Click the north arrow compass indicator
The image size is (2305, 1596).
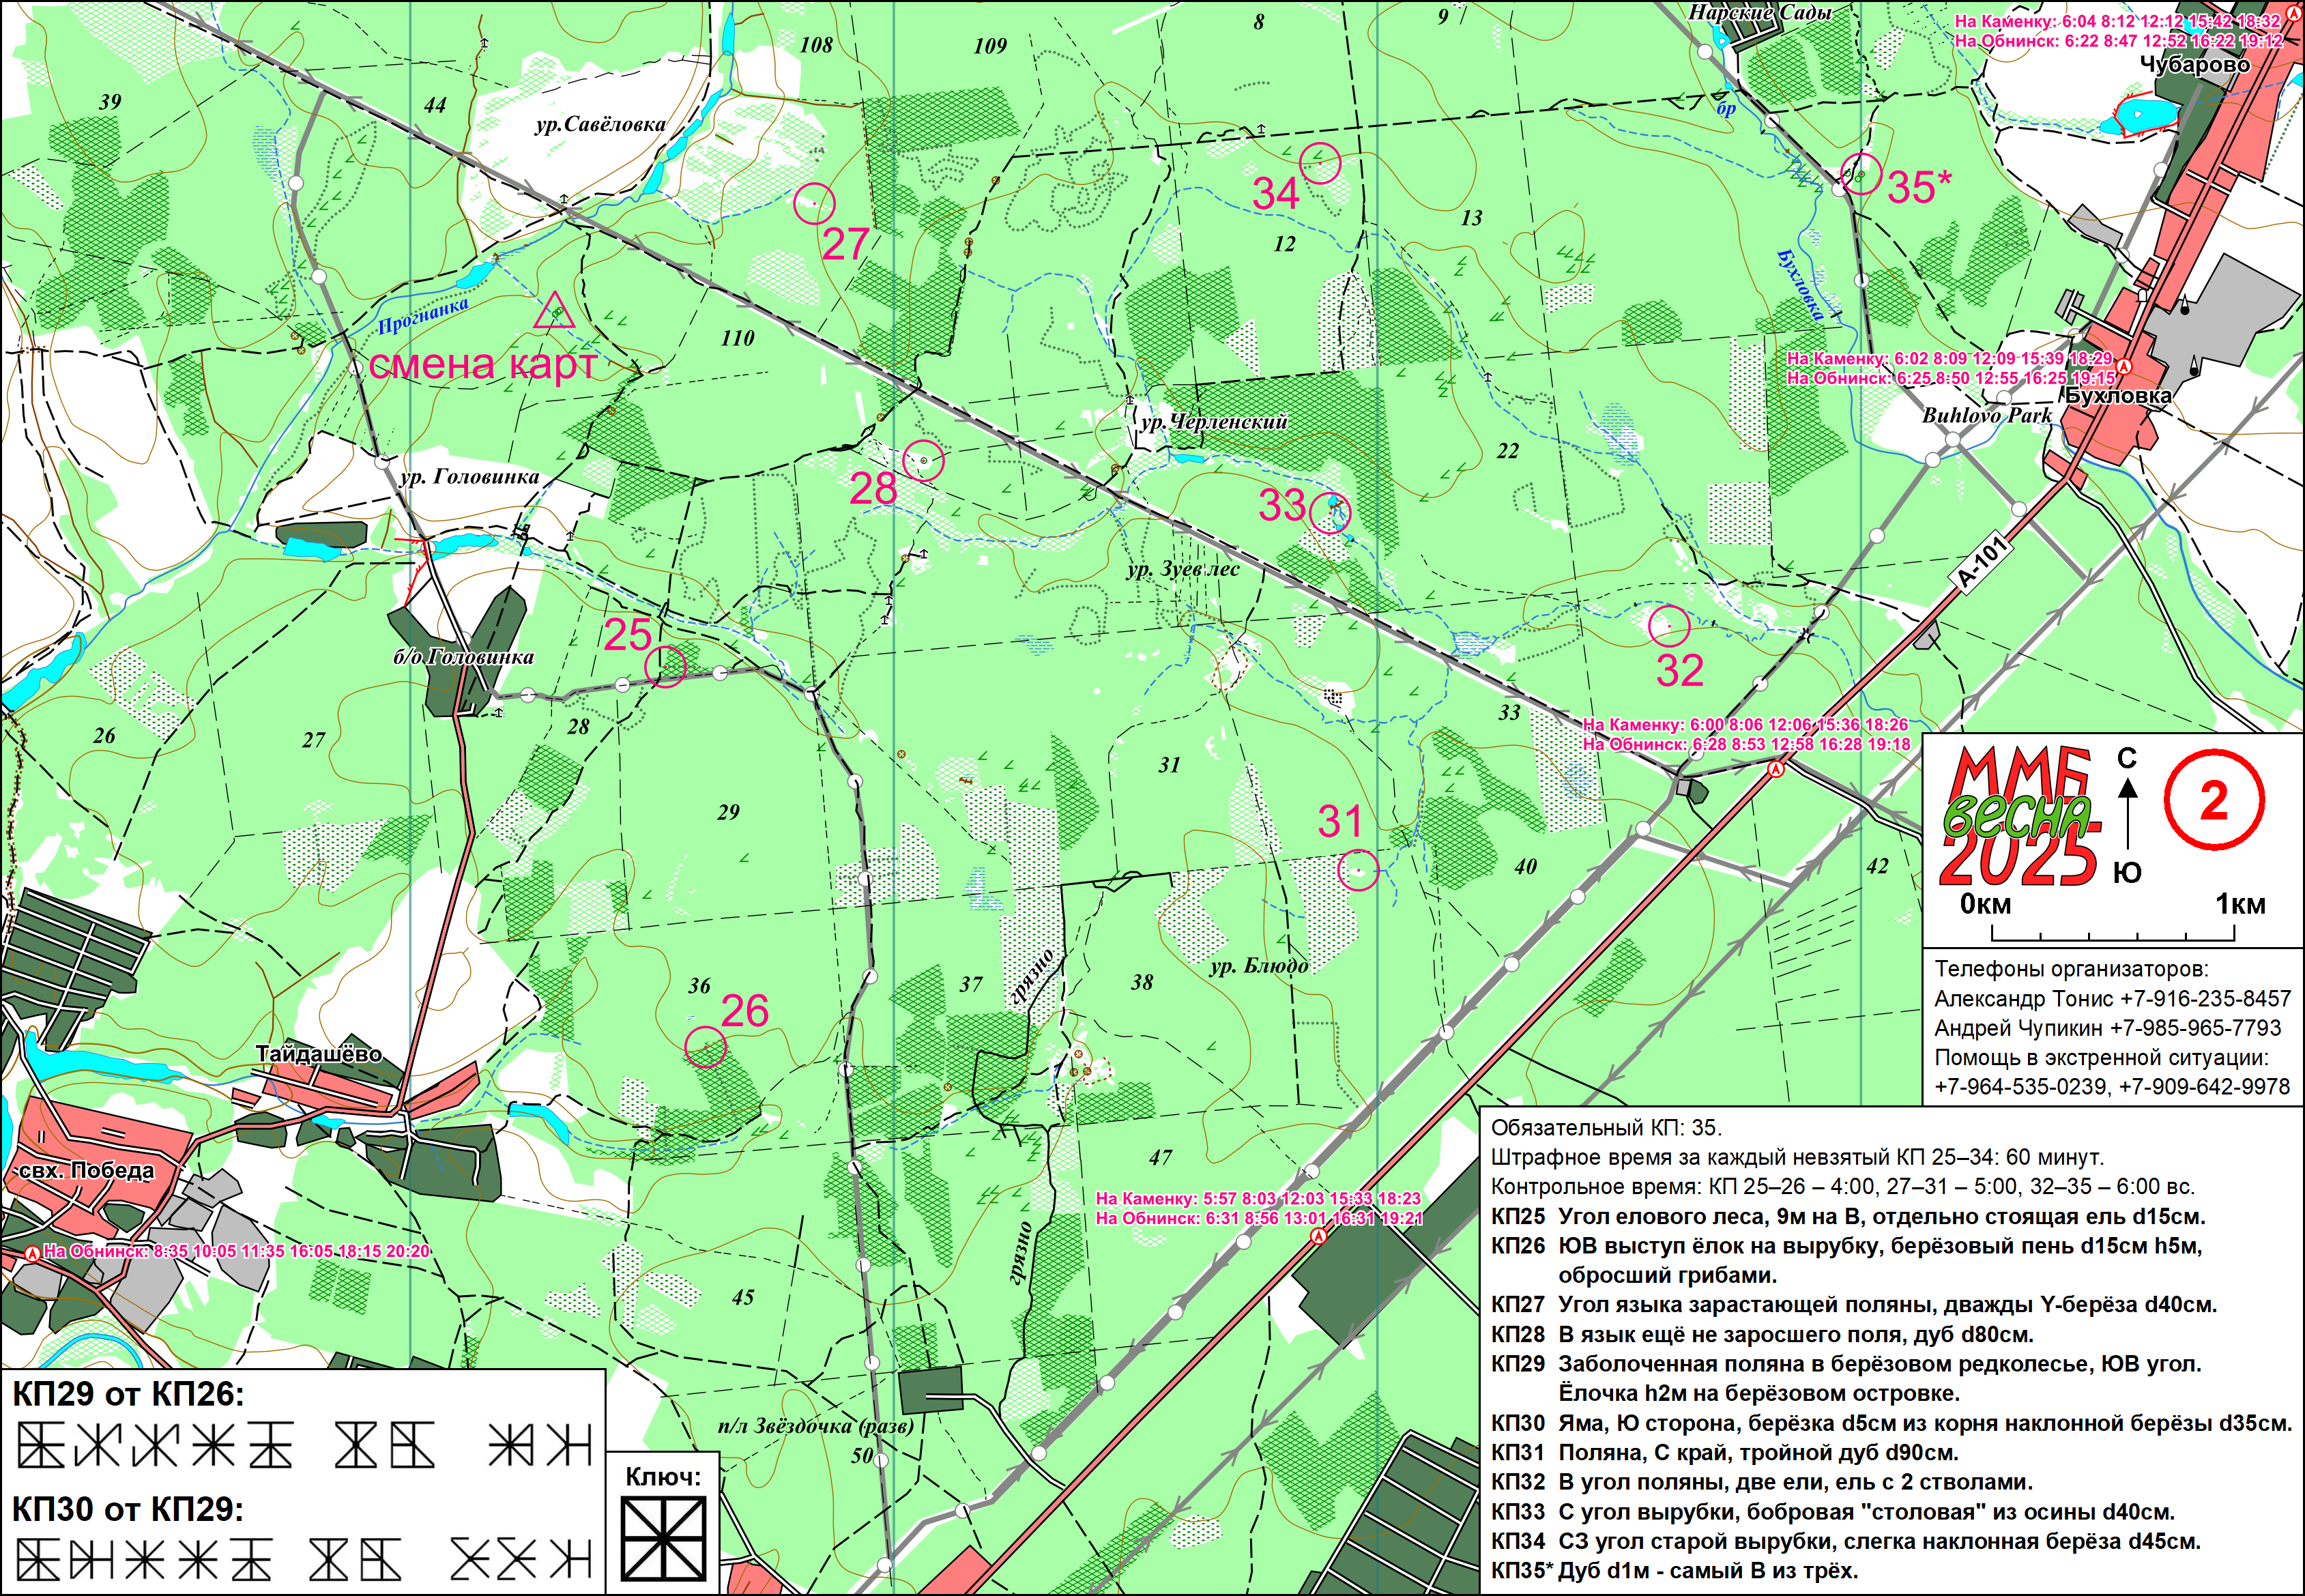click(2127, 815)
